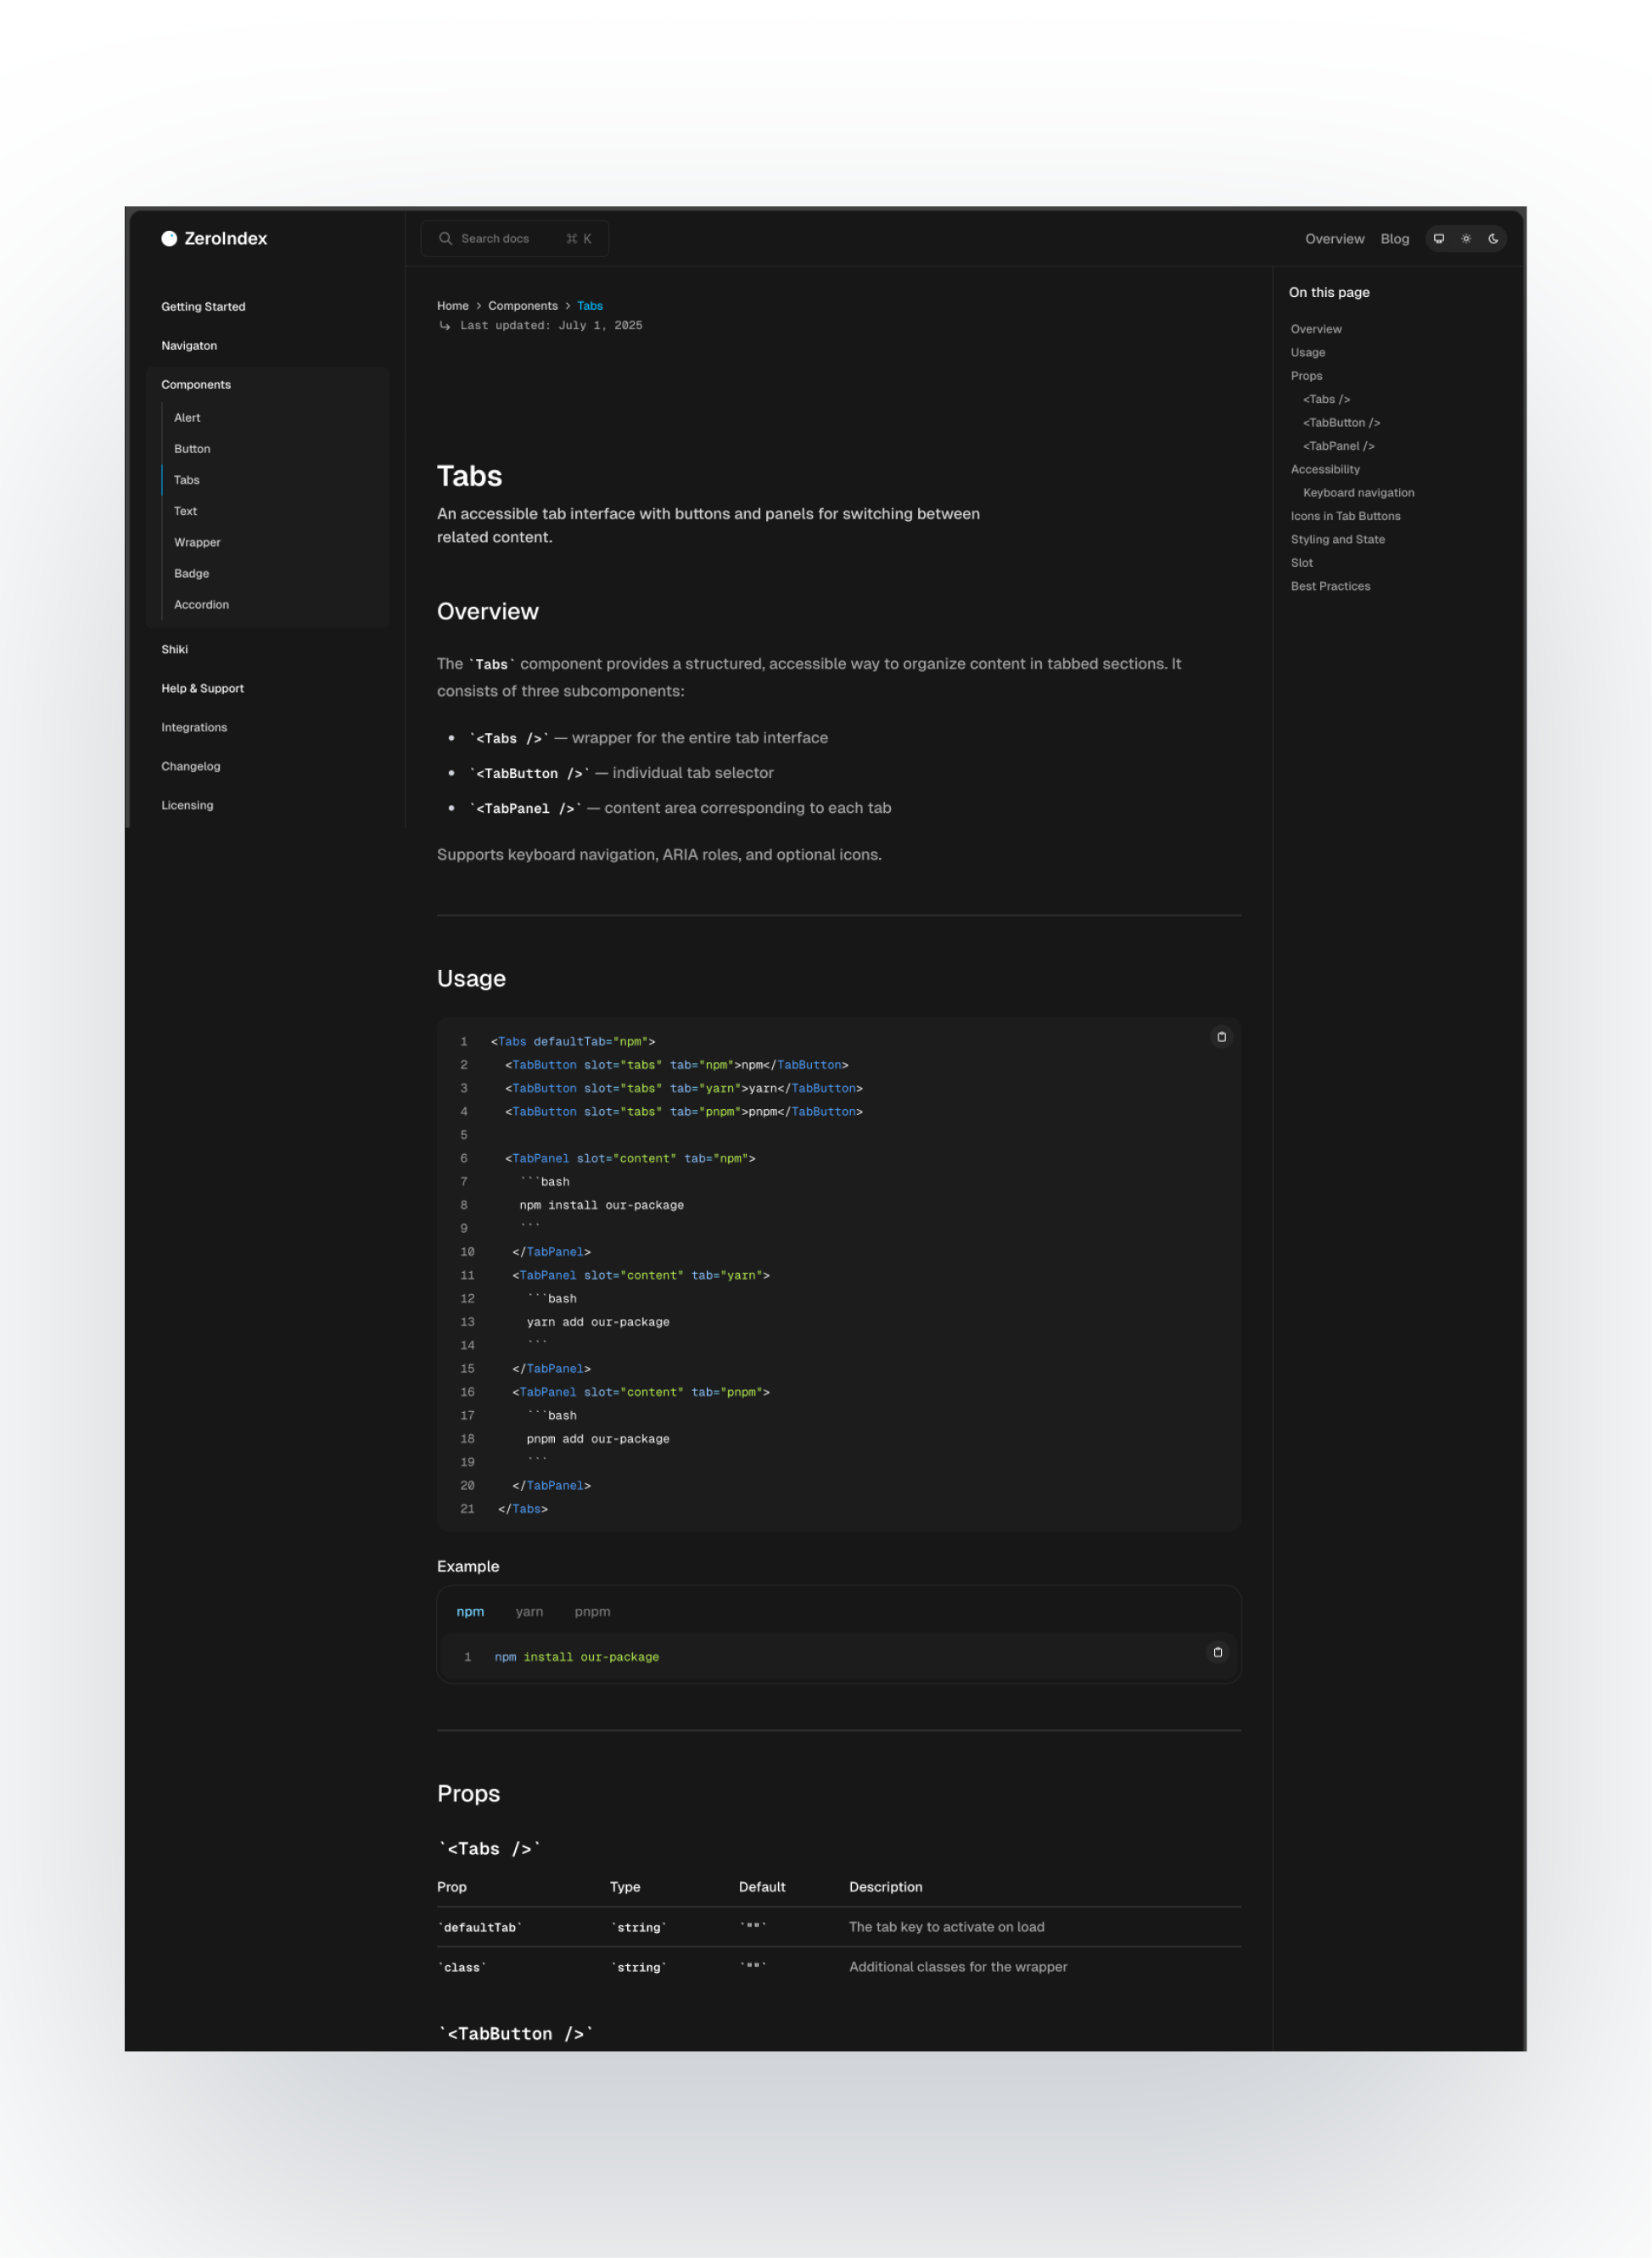The image size is (1652, 2258).
Task: Expand Help & Support in the sidebar
Action: tap(203, 688)
